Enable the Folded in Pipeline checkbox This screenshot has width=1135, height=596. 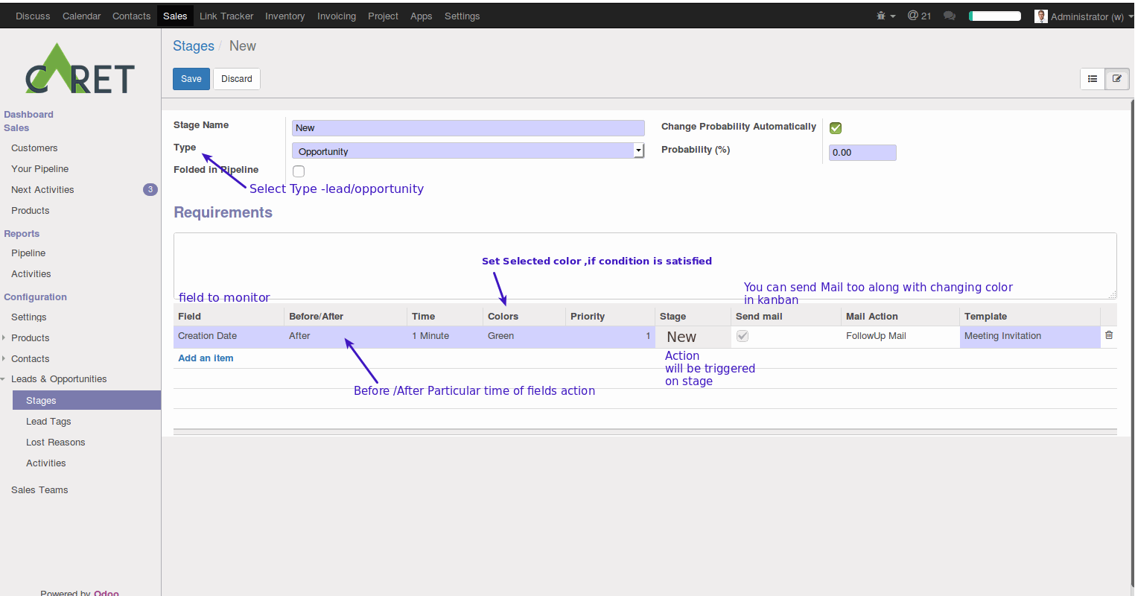point(299,171)
